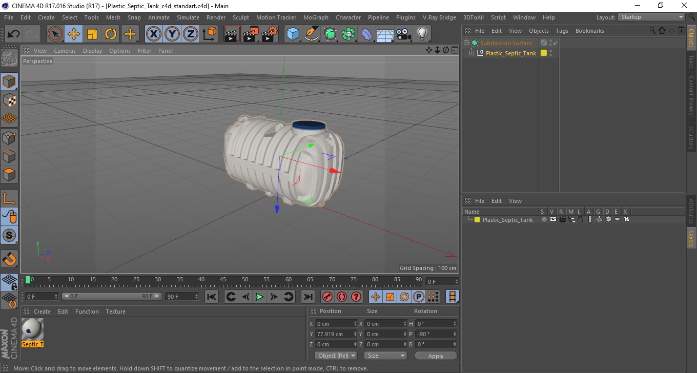Image resolution: width=697 pixels, height=373 pixels.
Task: Collapse the Subdivision Surface tree node
Action: pos(466,43)
